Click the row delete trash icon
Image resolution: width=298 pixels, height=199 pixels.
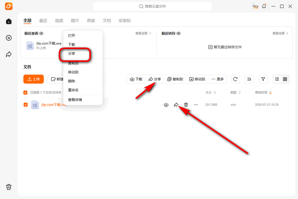[186, 105]
